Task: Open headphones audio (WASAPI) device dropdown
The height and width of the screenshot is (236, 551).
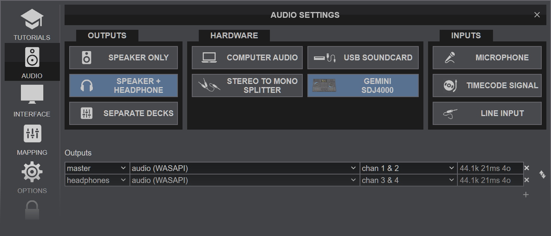Action: 244,180
